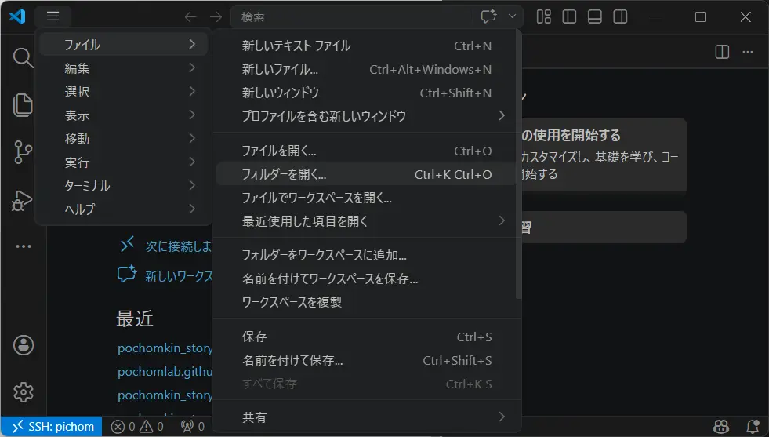Open the 編集 menu
769x437 pixels.
coord(123,68)
